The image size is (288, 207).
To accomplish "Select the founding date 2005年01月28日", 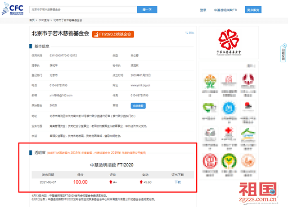I will pyautogui.click(x=140, y=75).
